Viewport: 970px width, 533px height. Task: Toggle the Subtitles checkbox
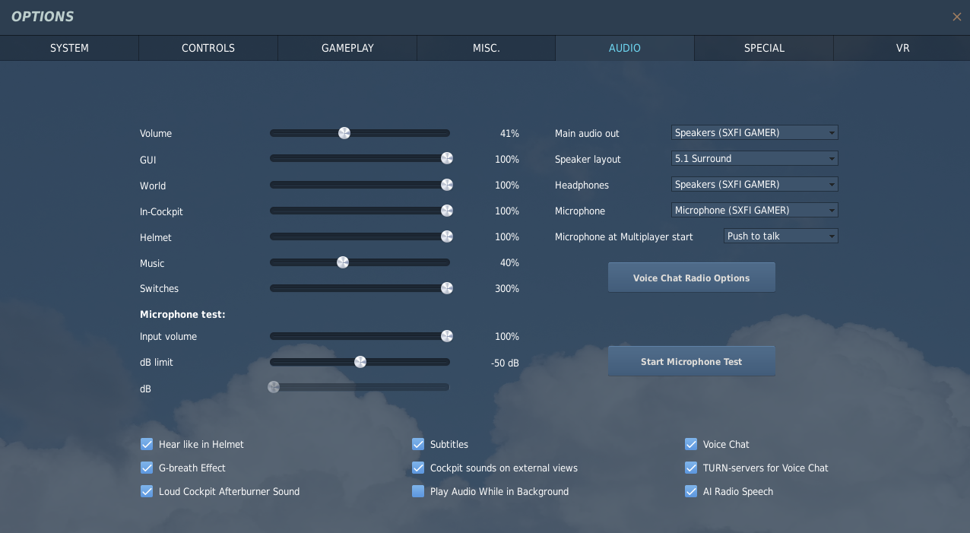coord(418,444)
